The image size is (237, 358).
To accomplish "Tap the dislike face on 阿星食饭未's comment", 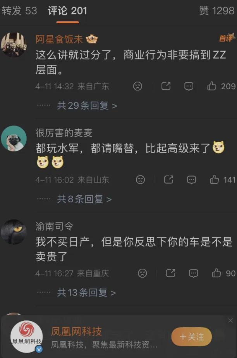I will [x=138, y=86].
